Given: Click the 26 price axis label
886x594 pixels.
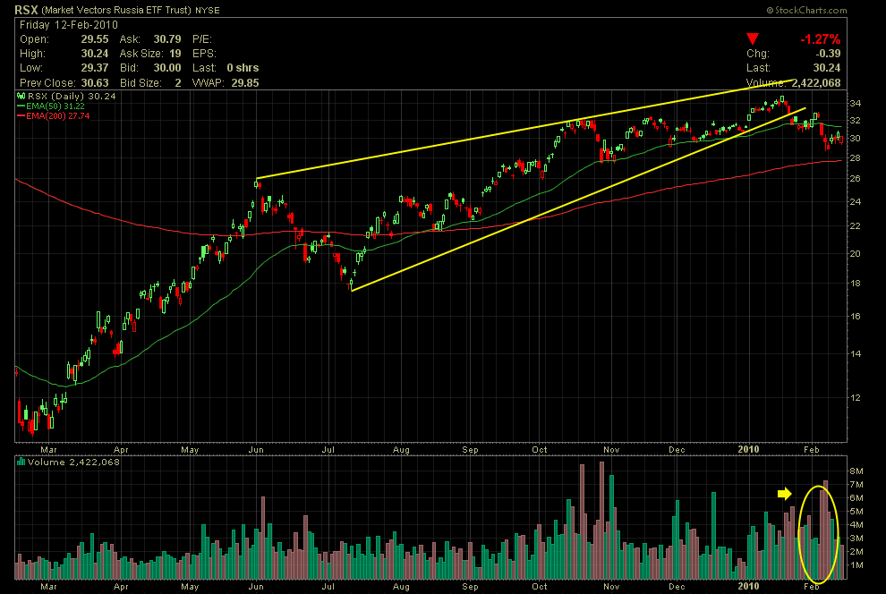Looking at the screenshot, I should pos(855,178).
